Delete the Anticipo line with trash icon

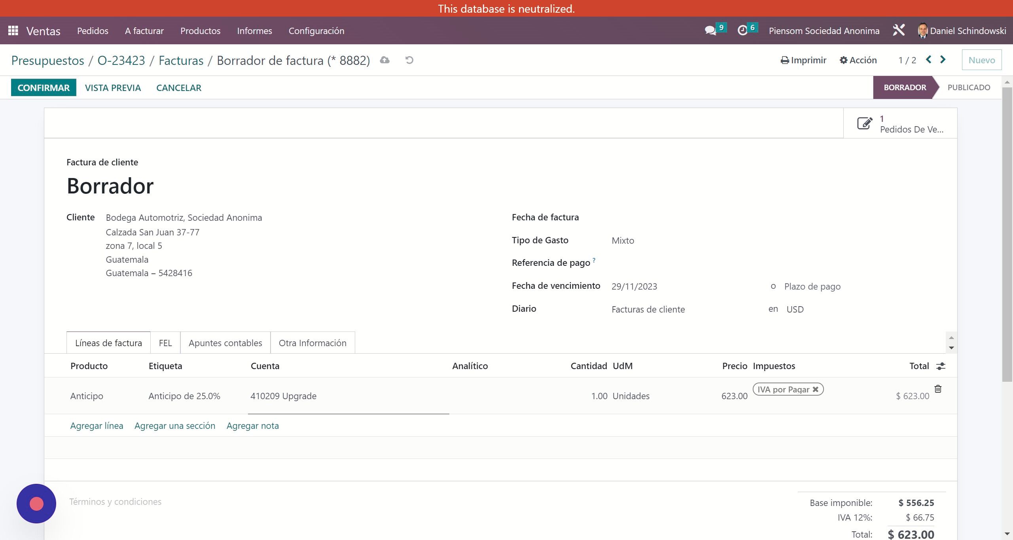(938, 389)
